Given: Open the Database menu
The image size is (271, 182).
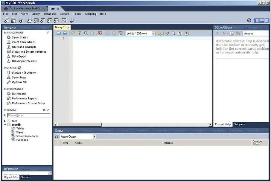Looking at the screenshot, I should coord(50,14).
